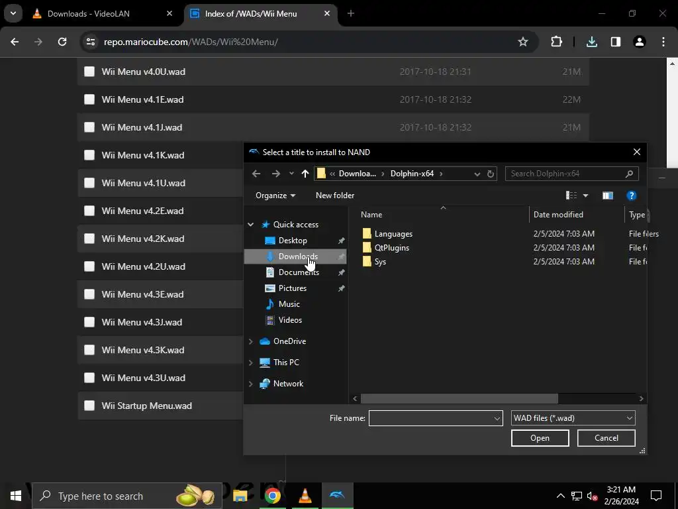Viewport: 678px width, 509px height.
Task: Click browser page vertical scrollbar up arrow
Action: [x=673, y=64]
